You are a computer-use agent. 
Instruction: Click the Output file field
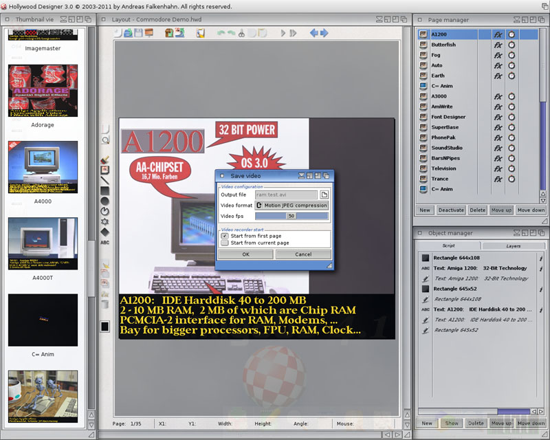pos(286,195)
